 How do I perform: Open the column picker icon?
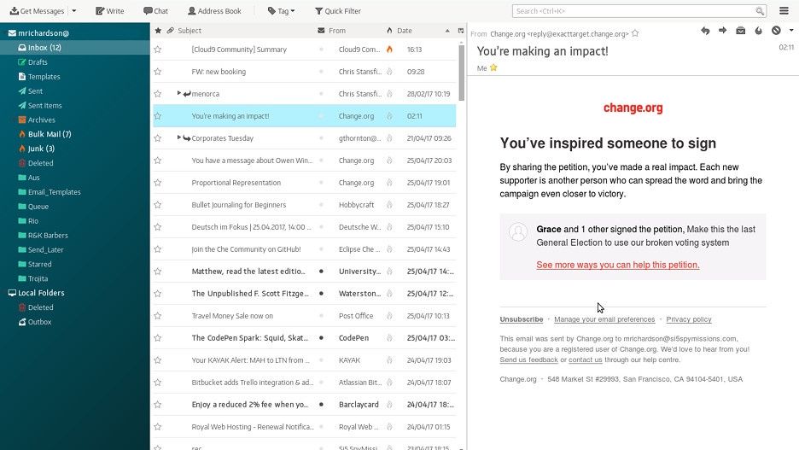pos(461,31)
